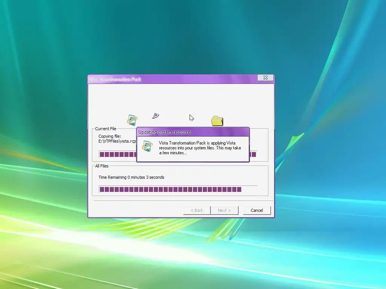
Task: Click the Copying file: label
Action: tap(110, 136)
